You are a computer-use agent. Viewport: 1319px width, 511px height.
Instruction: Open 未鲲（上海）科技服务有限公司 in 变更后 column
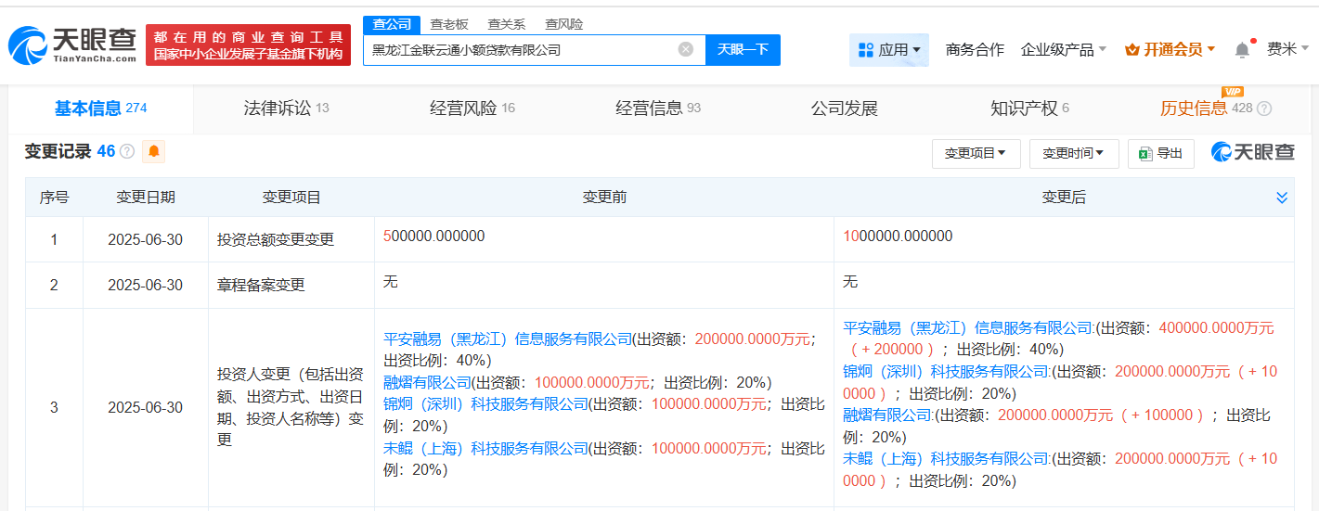(947, 458)
